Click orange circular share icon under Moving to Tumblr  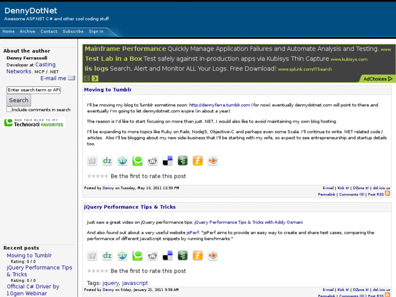point(213,161)
